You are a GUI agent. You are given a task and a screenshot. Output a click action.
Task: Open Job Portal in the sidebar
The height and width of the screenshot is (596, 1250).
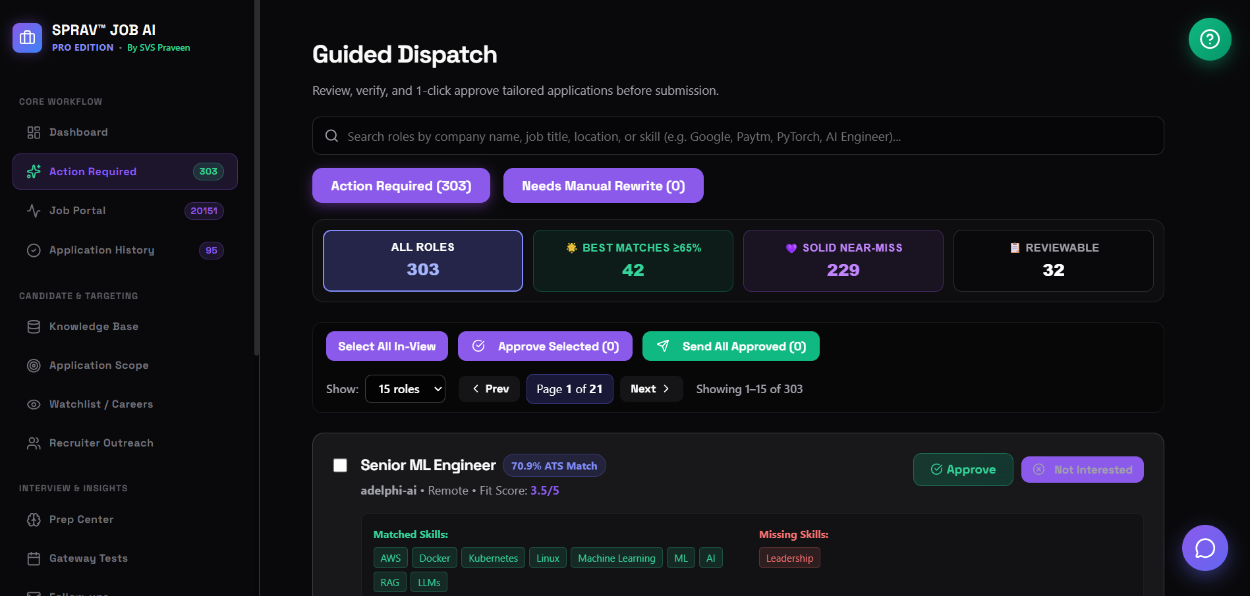tap(125, 211)
